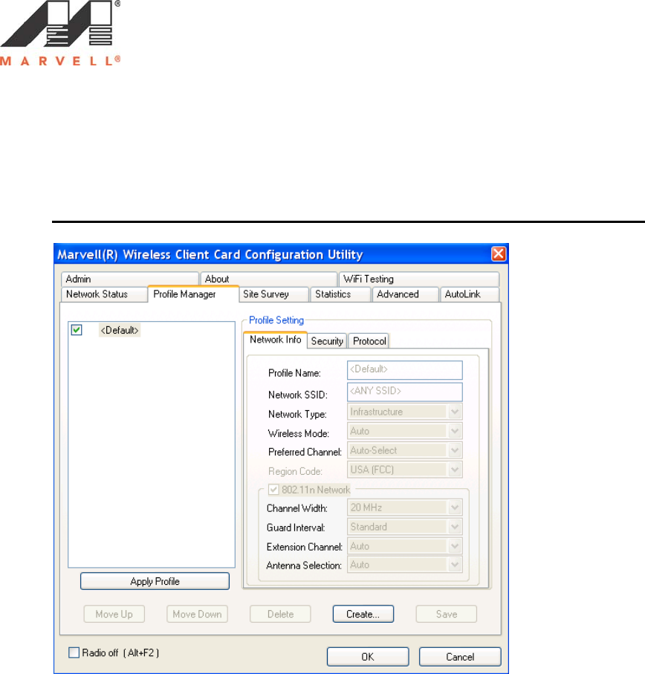The height and width of the screenshot is (674, 645).
Task: Click the Network SSID field
Action: 405,392
